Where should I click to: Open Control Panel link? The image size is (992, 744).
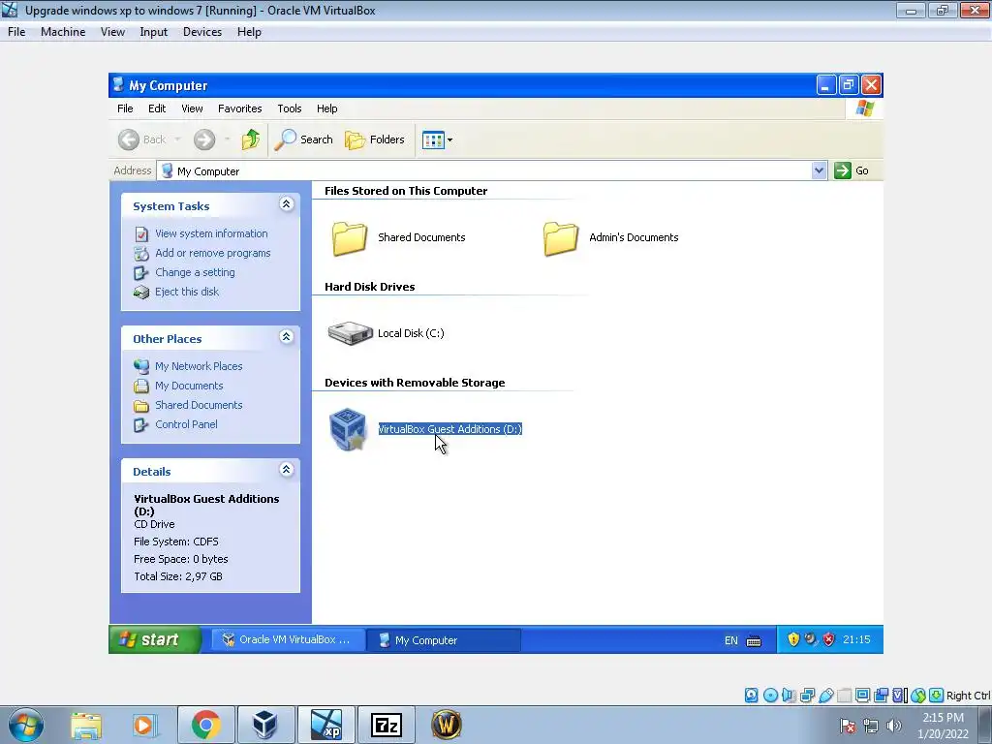pos(186,424)
